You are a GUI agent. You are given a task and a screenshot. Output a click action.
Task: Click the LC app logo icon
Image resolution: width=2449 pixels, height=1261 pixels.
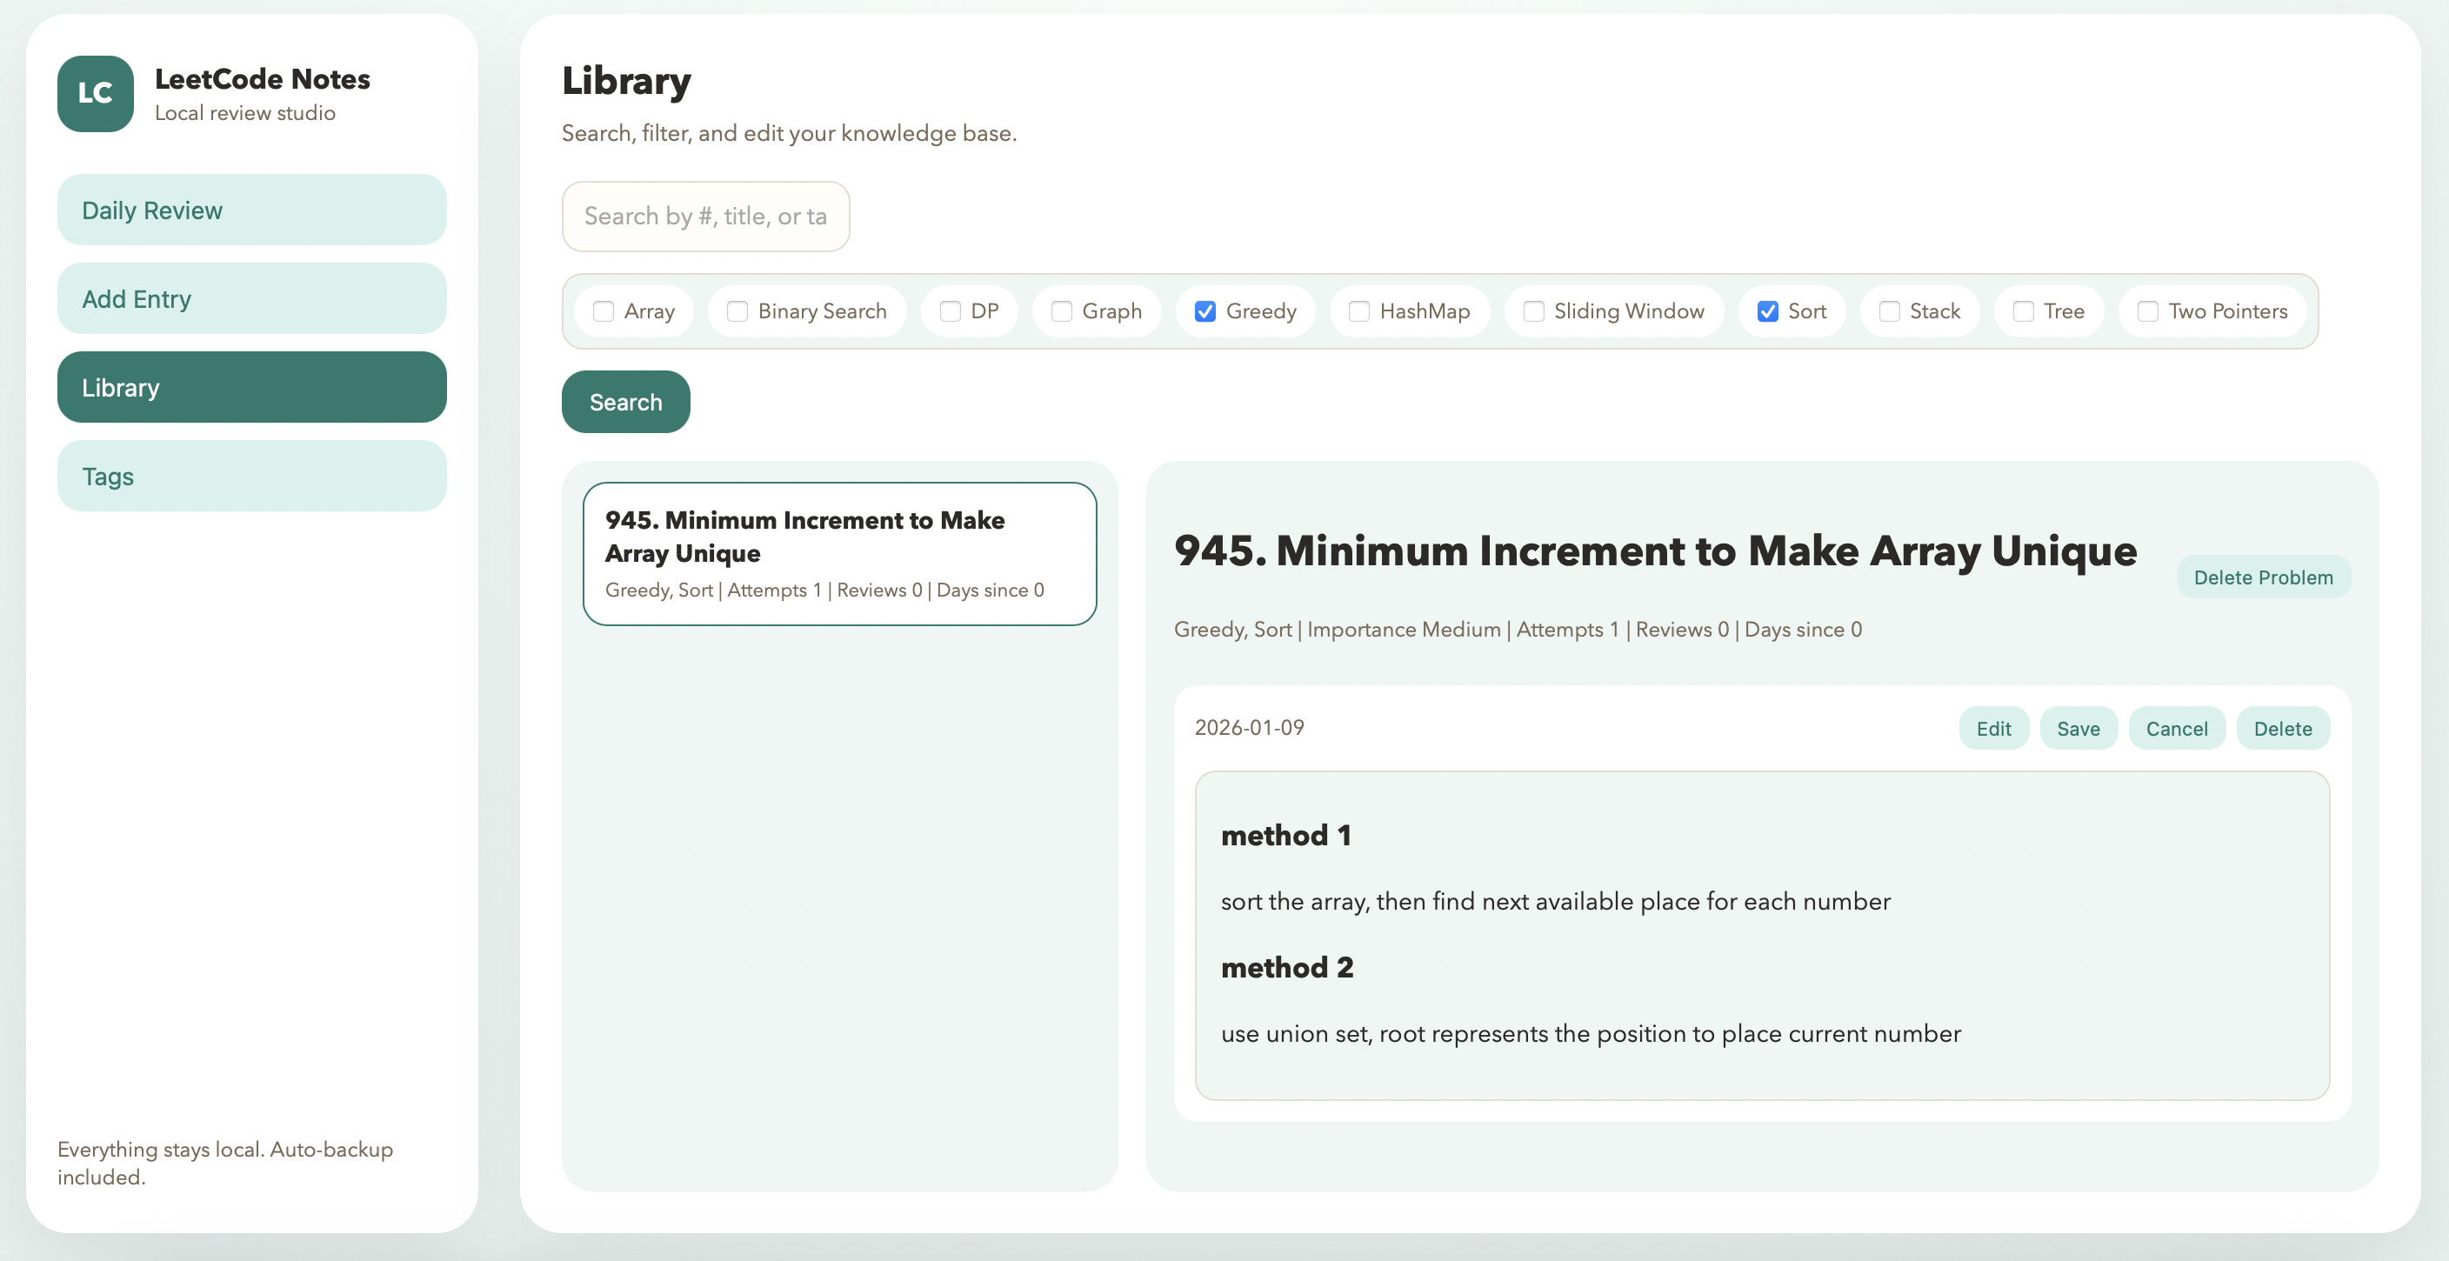pos(95,93)
